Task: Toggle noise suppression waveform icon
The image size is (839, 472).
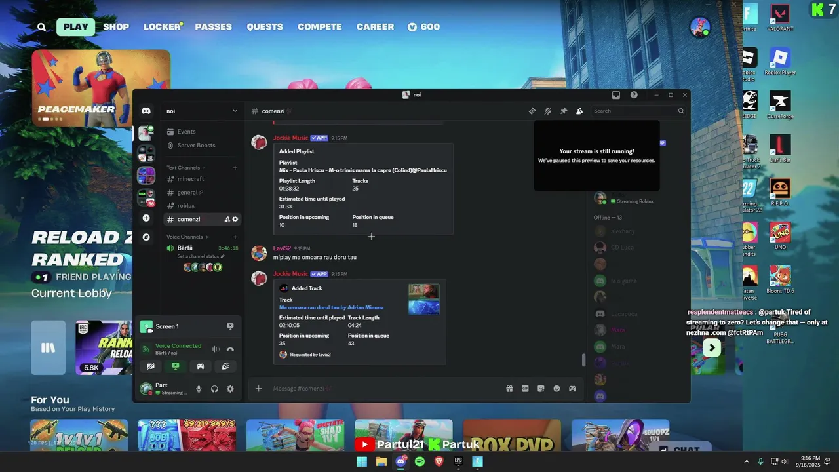Action: click(x=216, y=349)
